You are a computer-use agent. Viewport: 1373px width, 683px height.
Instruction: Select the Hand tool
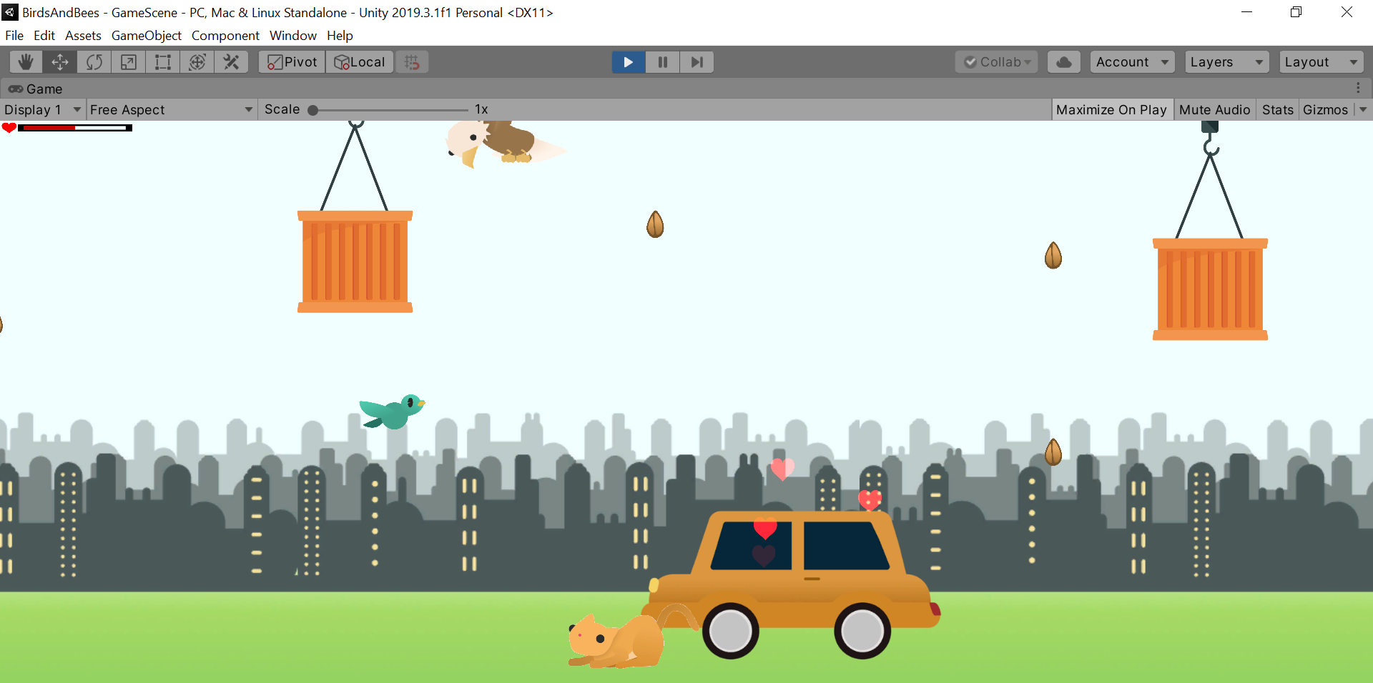coord(26,62)
